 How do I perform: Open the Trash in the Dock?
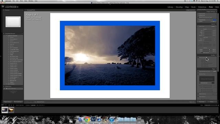point(139,119)
